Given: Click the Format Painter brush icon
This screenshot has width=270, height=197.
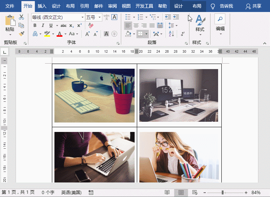Looking at the screenshot, I should pos(21,33).
